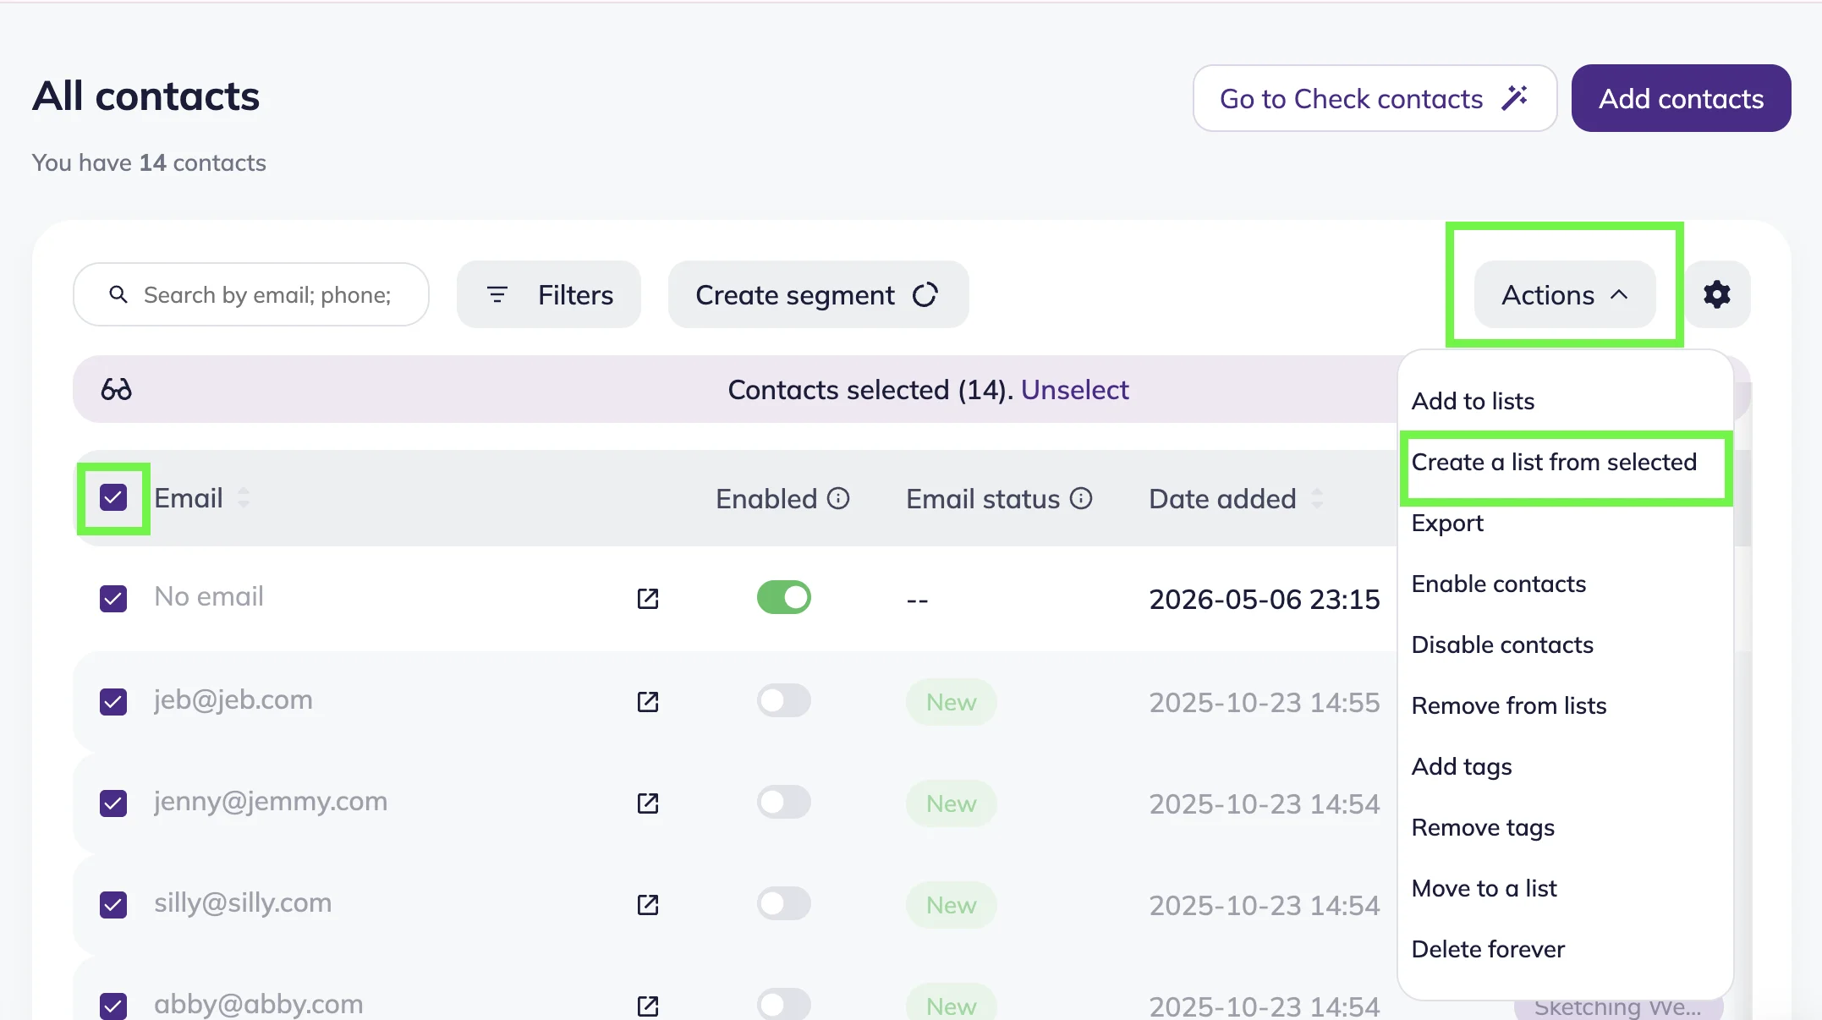This screenshot has width=1822, height=1020.
Task: Choose Add to lists menu entry
Action: pyautogui.click(x=1473, y=401)
